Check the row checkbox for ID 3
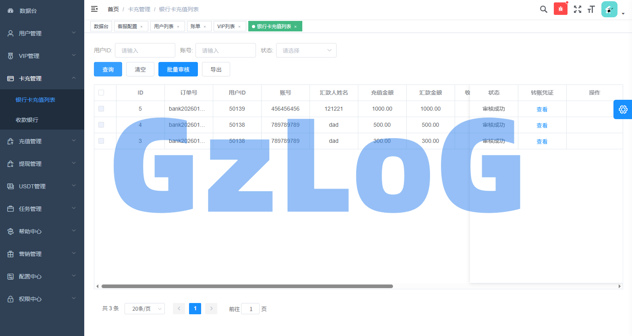Screen dimensions: 632x336 click(x=101, y=141)
